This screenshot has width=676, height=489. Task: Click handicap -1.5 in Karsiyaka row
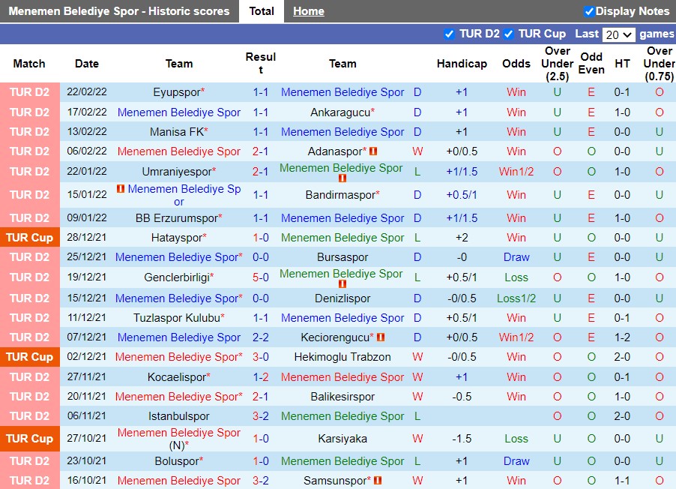click(x=462, y=439)
